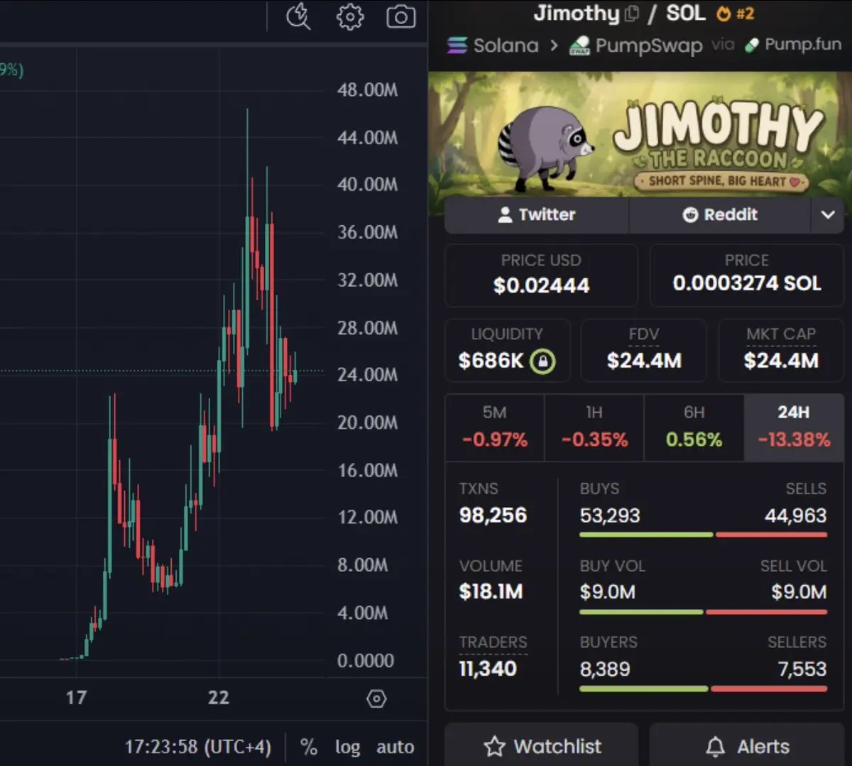Click the BUYS count 53,293
This screenshot has height=766, width=852.
click(610, 515)
